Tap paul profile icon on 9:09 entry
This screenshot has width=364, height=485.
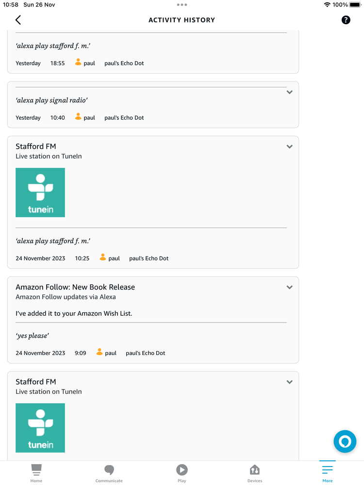(x=99, y=352)
